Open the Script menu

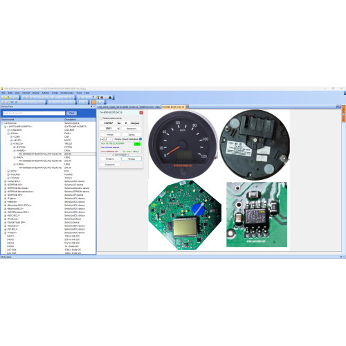pos(55,93)
